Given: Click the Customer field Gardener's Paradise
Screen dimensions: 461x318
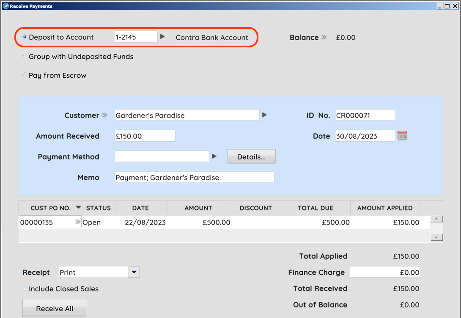Looking at the screenshot, I should 187,115.
